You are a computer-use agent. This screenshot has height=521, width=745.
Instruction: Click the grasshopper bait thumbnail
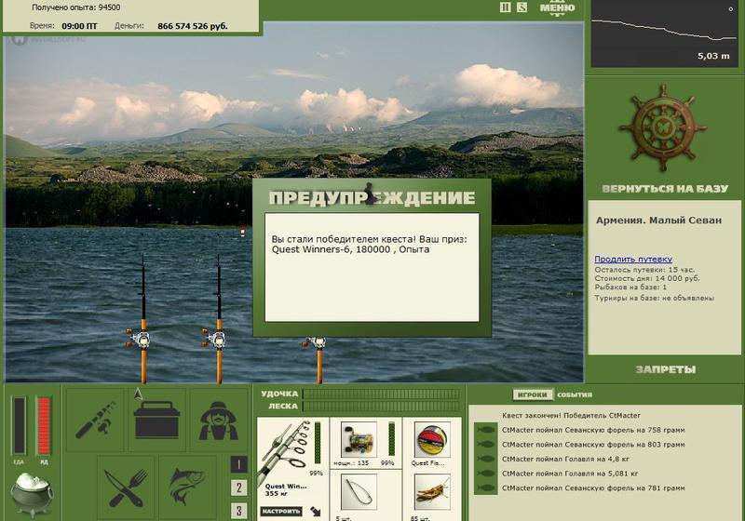click(432, 492)
